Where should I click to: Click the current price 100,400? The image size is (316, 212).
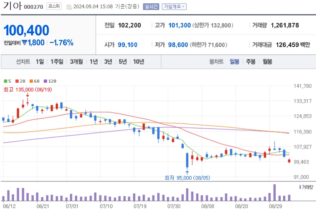(x=26, y=30)
